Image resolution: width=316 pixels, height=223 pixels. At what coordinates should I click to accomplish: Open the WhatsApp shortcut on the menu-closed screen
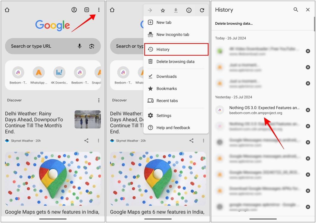pos(39,75)
